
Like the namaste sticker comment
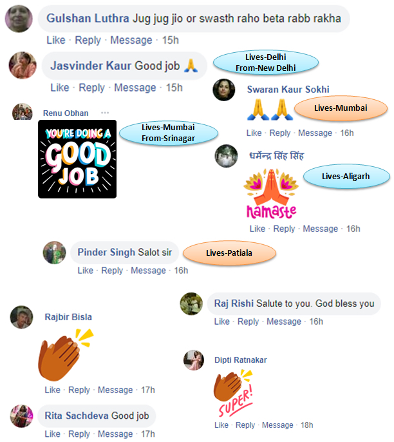click(257, 229)
